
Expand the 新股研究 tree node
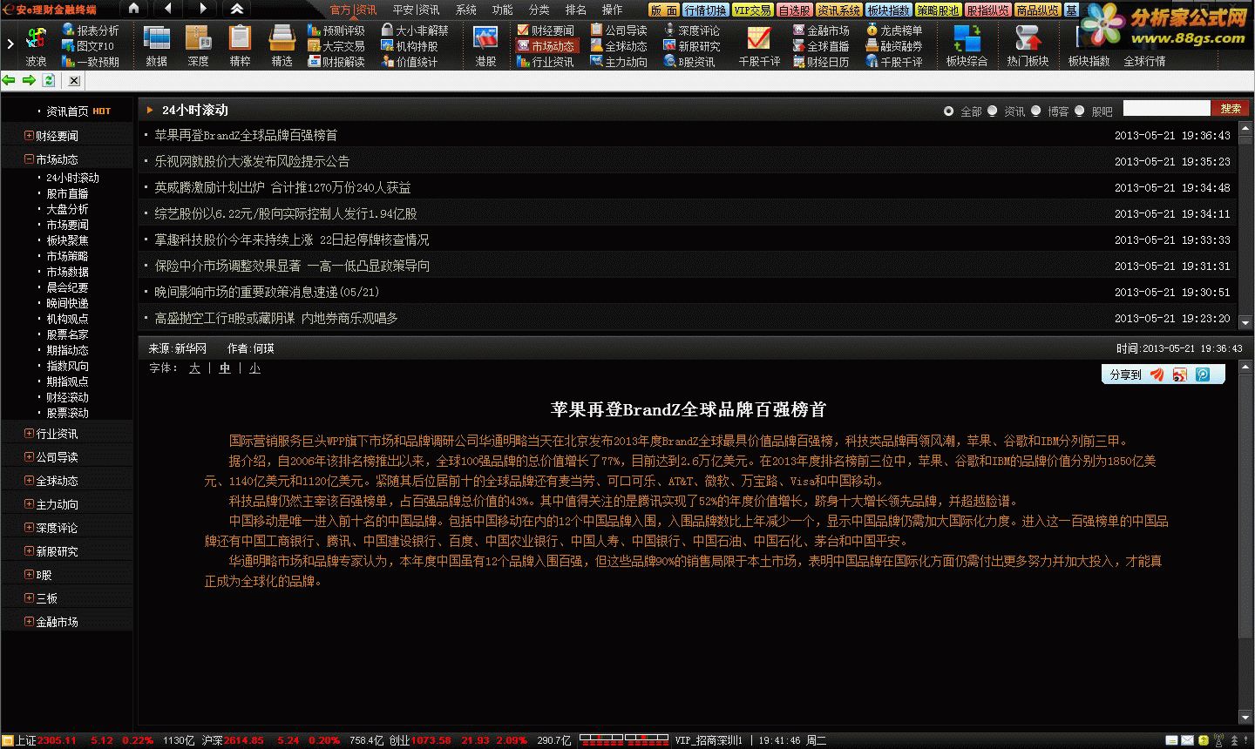[x=29, y=550]
